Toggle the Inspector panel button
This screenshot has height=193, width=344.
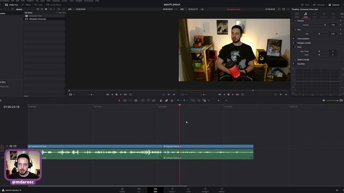point(334,5)
